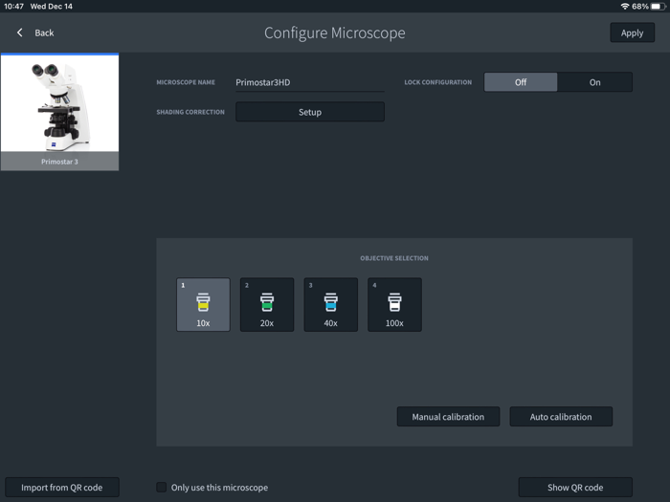This screenshot has height=502, width=670.
Task: Tap the battery indicator icon
Action: coord(659,7)
